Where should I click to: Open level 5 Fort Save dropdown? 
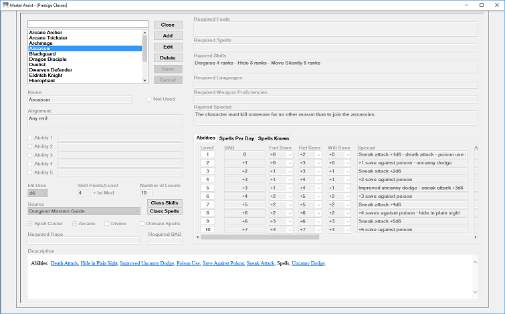pyautogui.click(x=290, y=188)
